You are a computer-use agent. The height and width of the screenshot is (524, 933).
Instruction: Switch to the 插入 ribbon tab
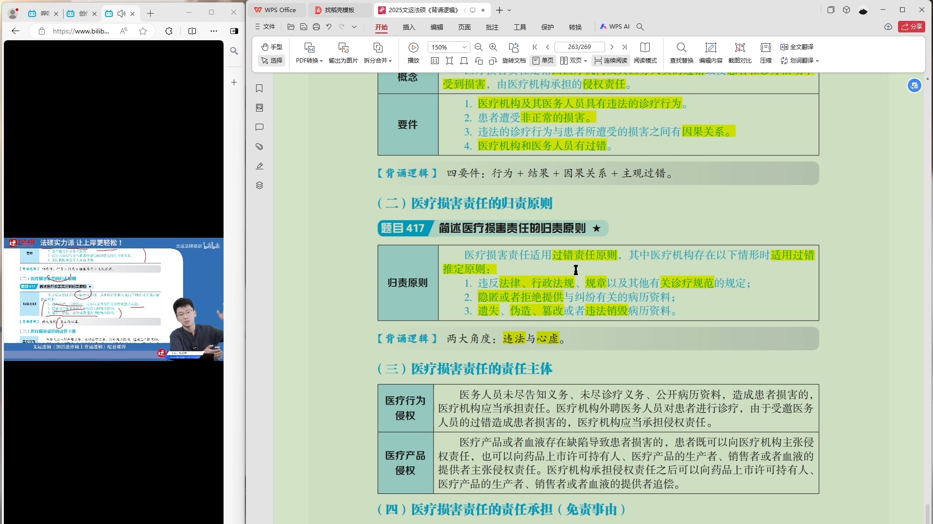pyautogui.click(x=409, y=27)
